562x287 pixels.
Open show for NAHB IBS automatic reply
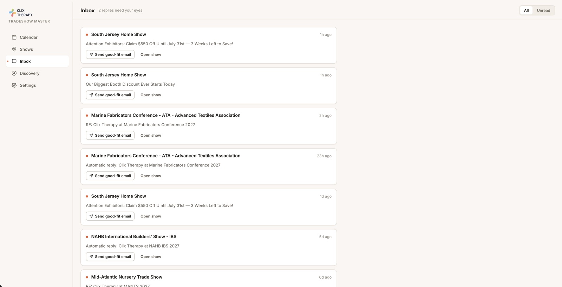pos(151,256)
